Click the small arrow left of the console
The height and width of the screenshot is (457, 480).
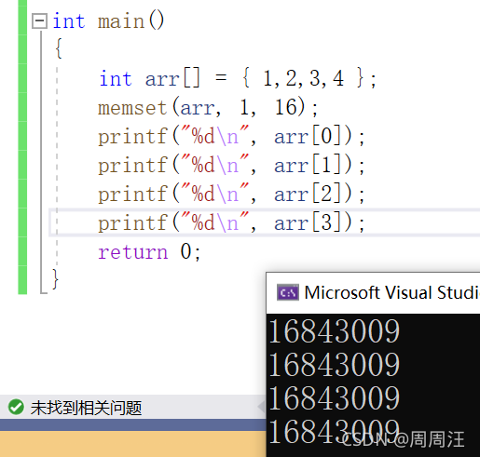[261, 407]
